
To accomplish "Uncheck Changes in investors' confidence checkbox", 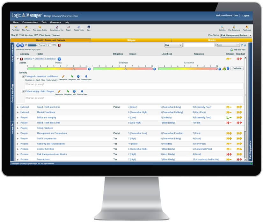I will [x=24, y=76].
